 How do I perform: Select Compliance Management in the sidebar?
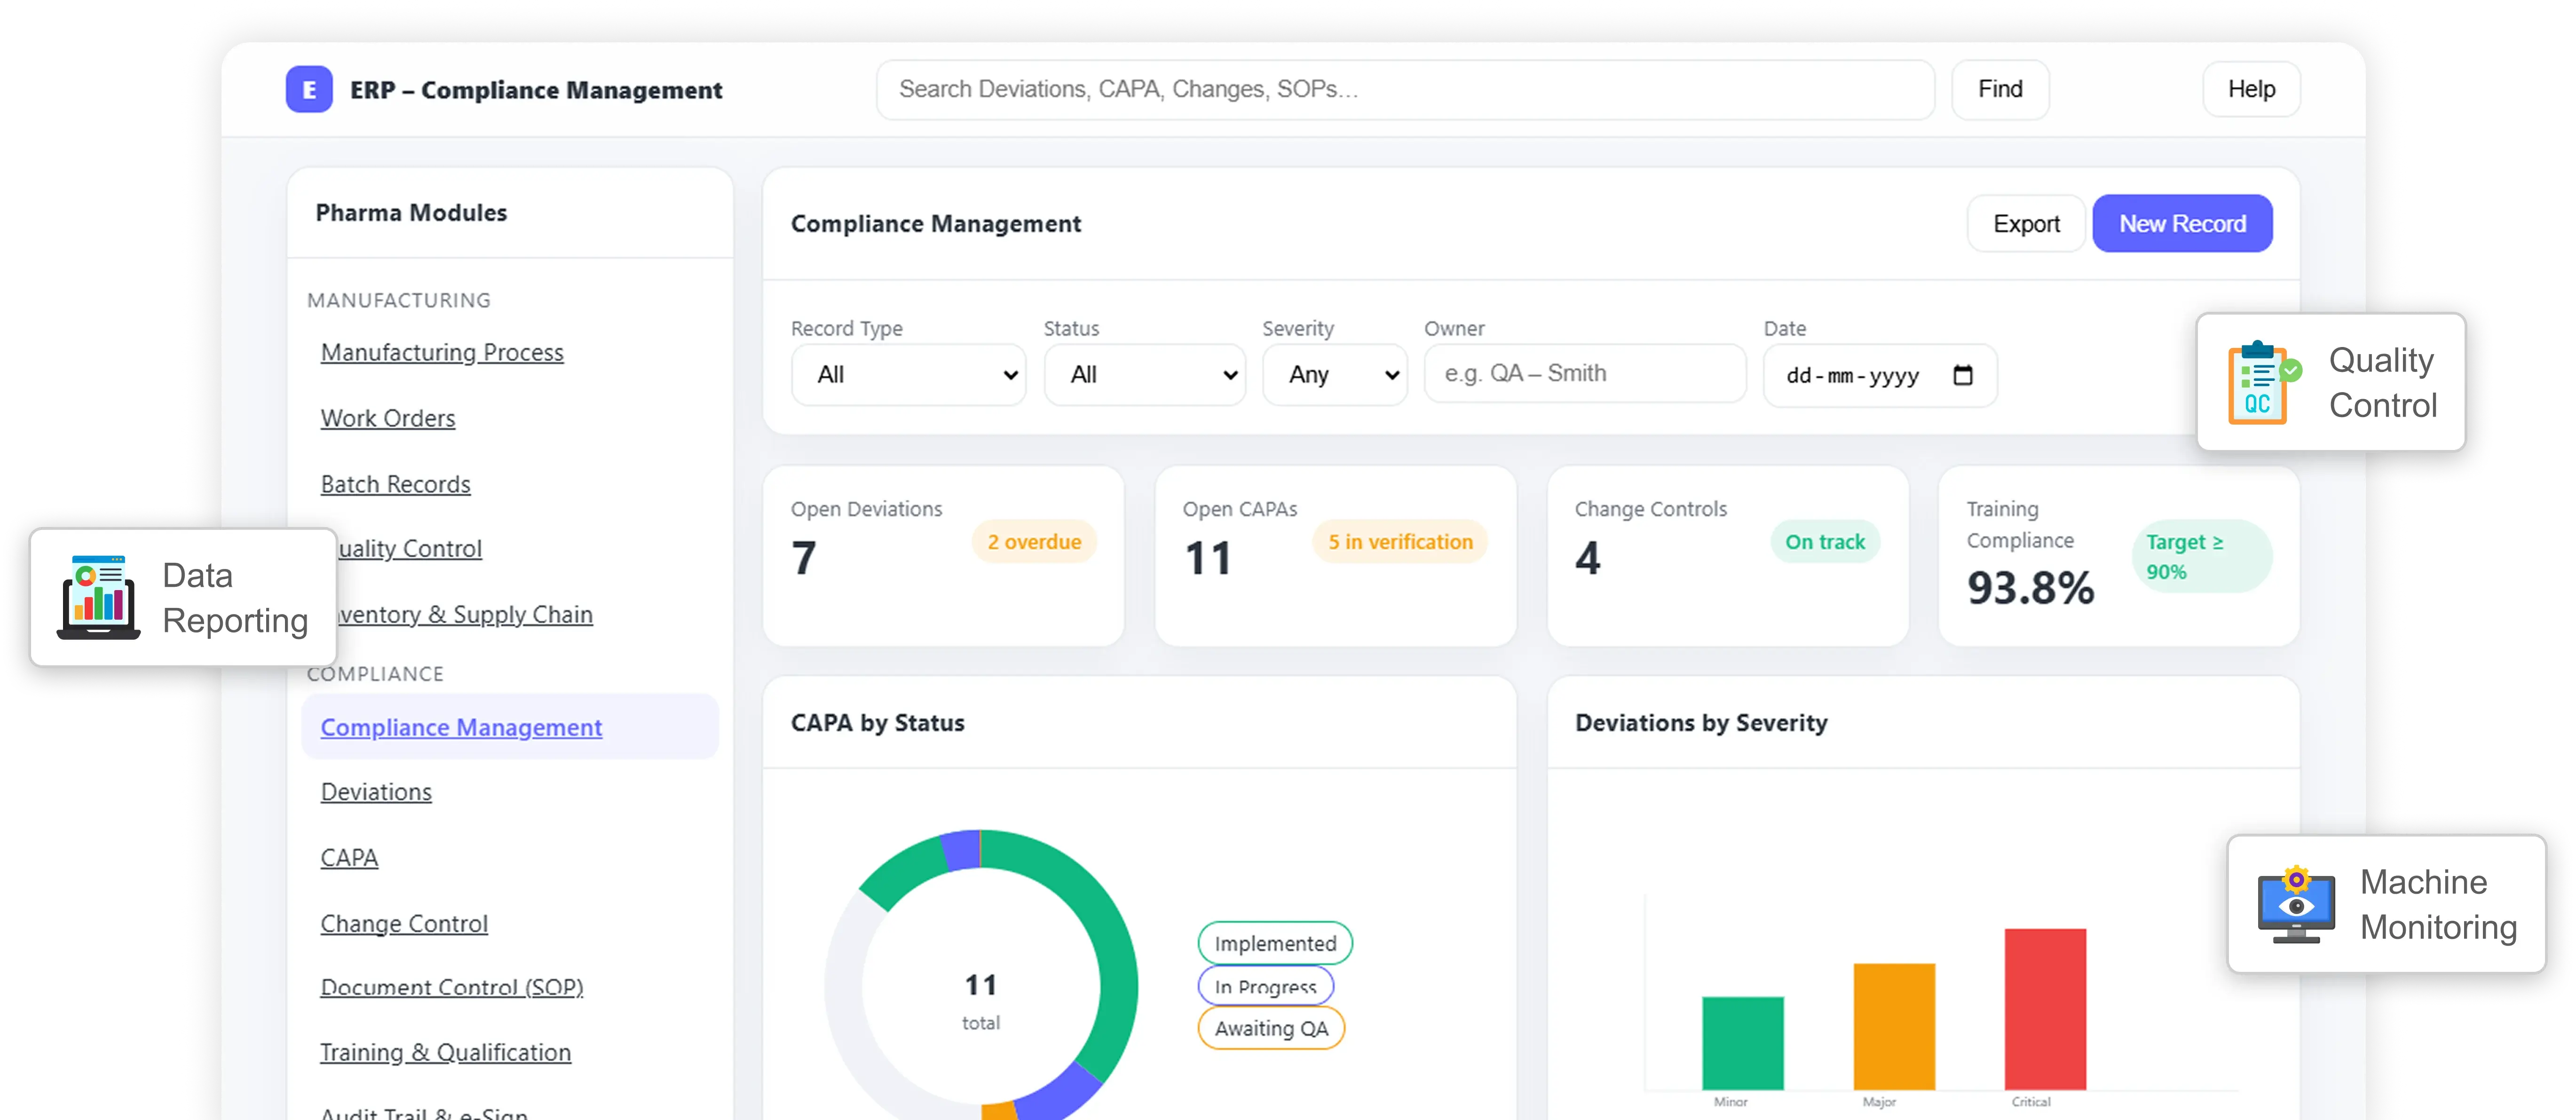(461, 727)
